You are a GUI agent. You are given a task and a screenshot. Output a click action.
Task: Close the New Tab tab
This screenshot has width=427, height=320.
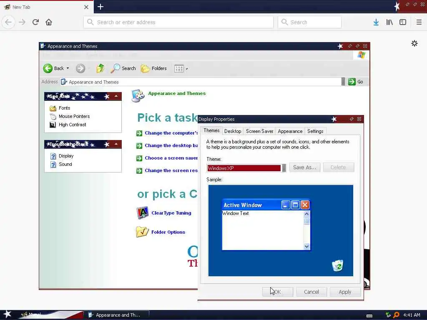pyautogui.click(x=86, y=7)
